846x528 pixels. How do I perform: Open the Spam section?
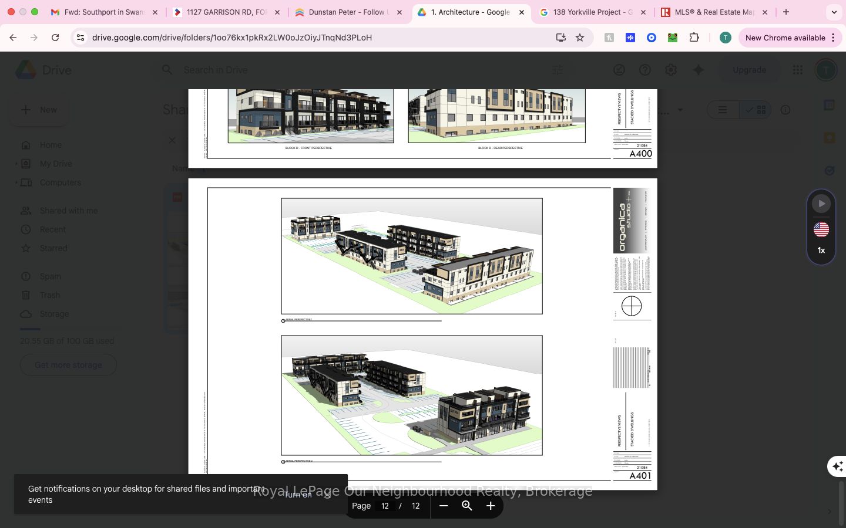(50, 276)
